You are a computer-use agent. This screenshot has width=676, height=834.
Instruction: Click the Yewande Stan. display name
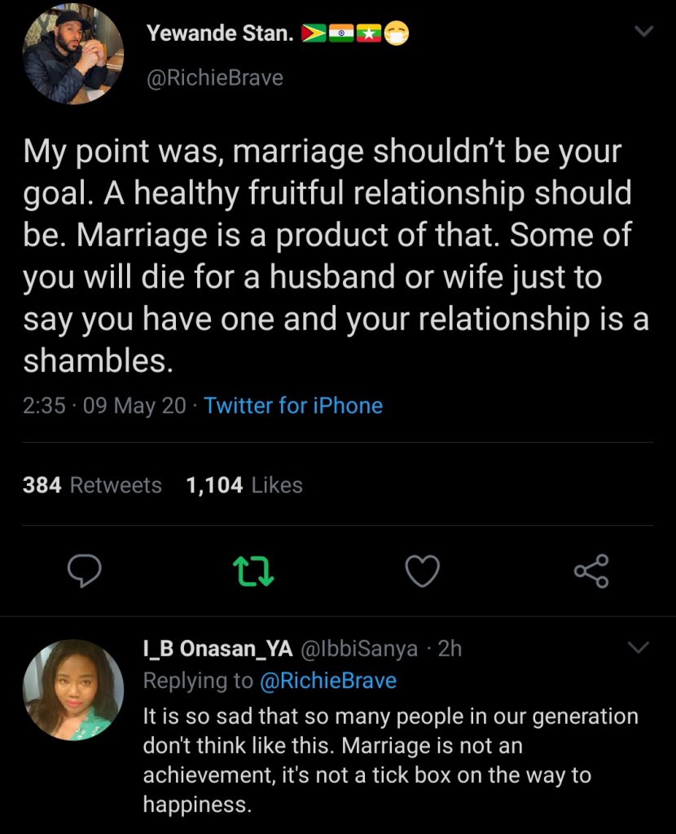point(220,33)
